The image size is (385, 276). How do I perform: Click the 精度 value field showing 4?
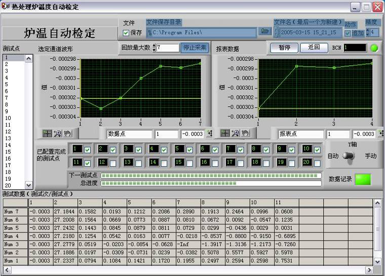[x=374, y=32]
